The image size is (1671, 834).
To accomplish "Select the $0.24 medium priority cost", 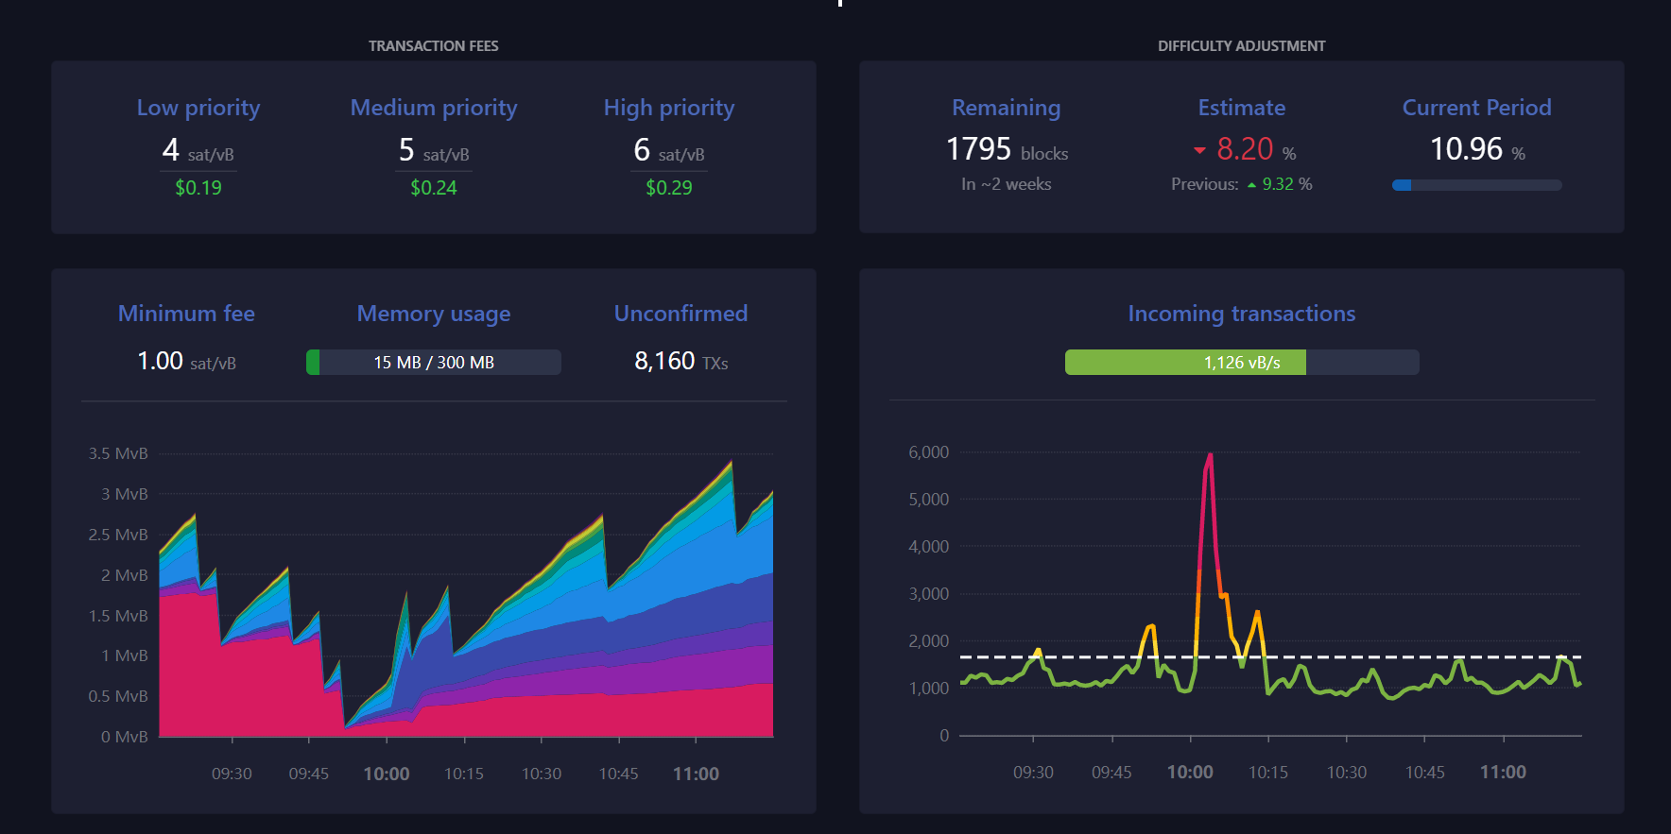I will click(434, 188).
